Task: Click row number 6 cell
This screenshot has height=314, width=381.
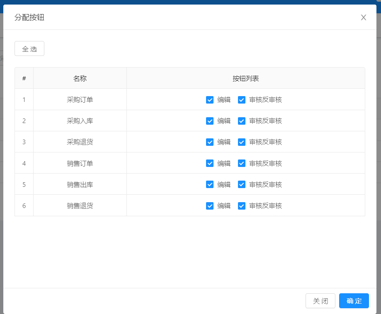Action: [24, 206]
